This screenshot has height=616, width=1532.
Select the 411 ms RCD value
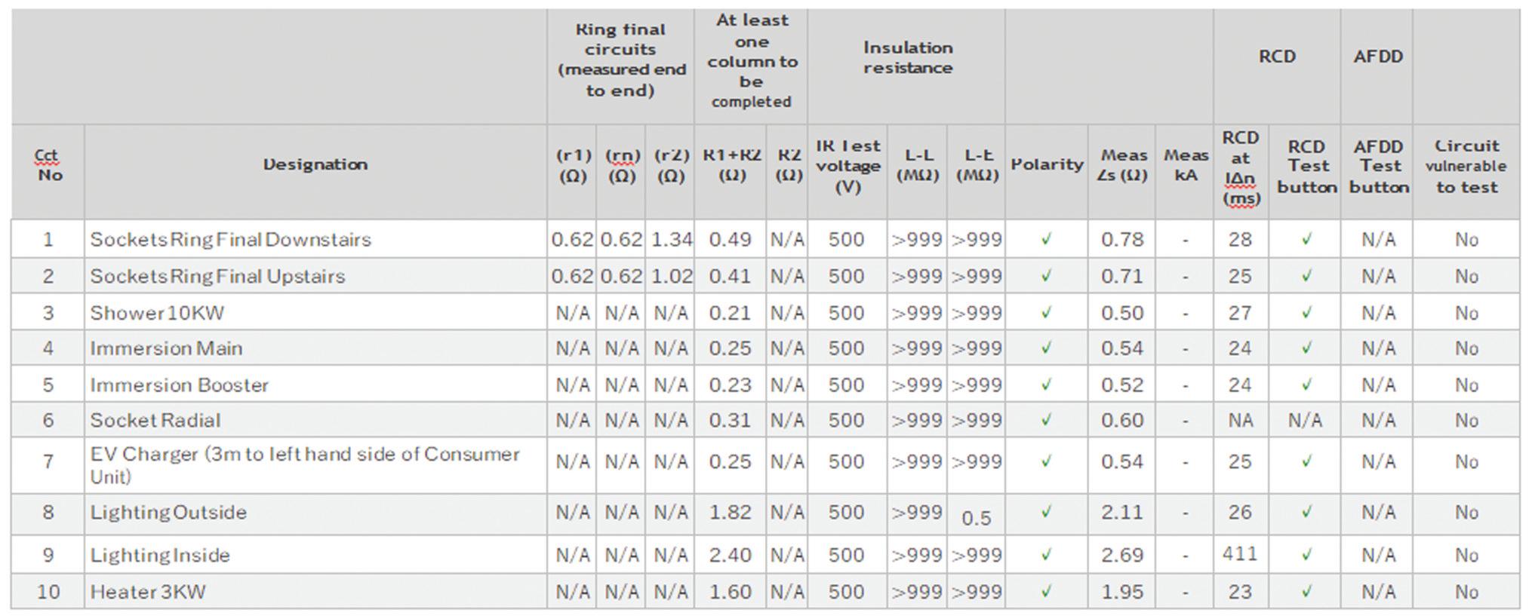point(1240,554)
